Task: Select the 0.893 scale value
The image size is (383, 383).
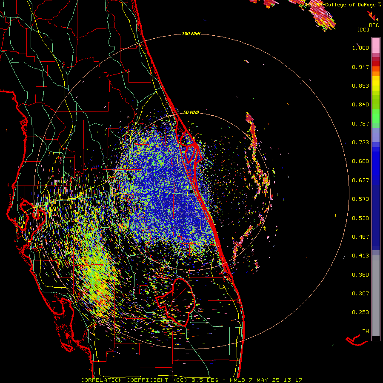Action: pyautogui.click(x=360, y=86)
